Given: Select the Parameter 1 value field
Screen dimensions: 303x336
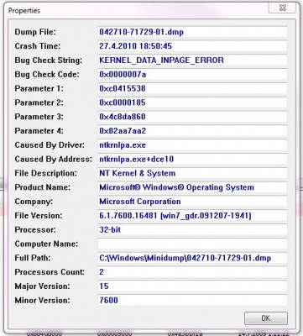Looking at the screenshot, I should pyautogui.click(x=192, y=88).
